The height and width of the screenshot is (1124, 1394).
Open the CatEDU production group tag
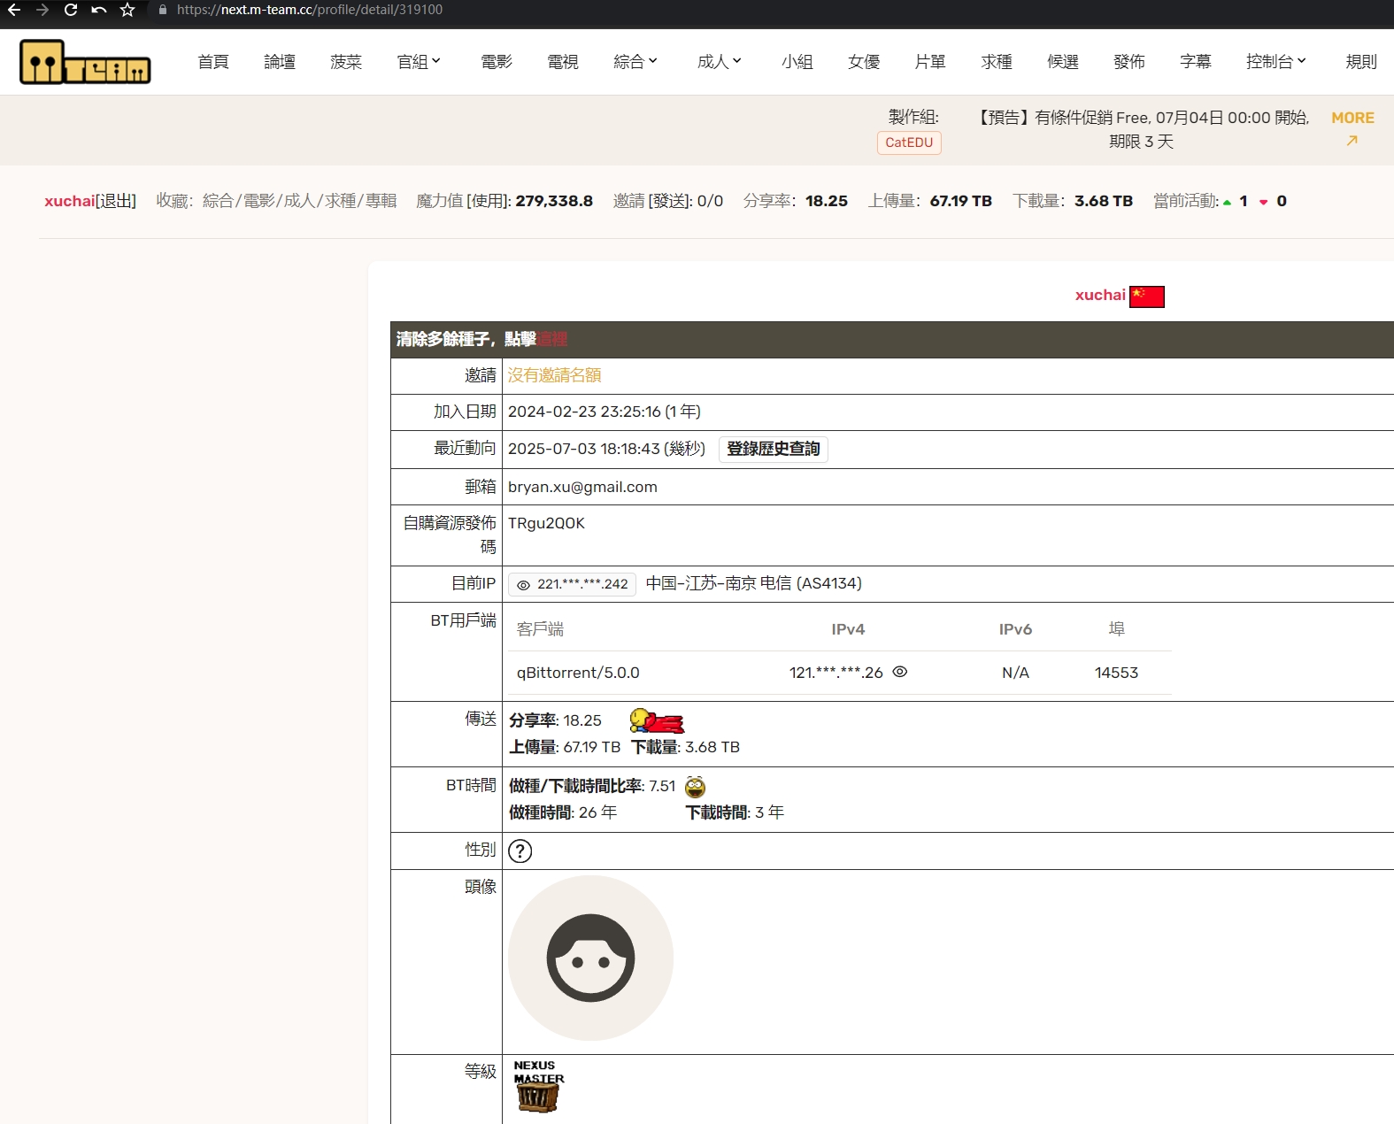(x=909, y=142)
